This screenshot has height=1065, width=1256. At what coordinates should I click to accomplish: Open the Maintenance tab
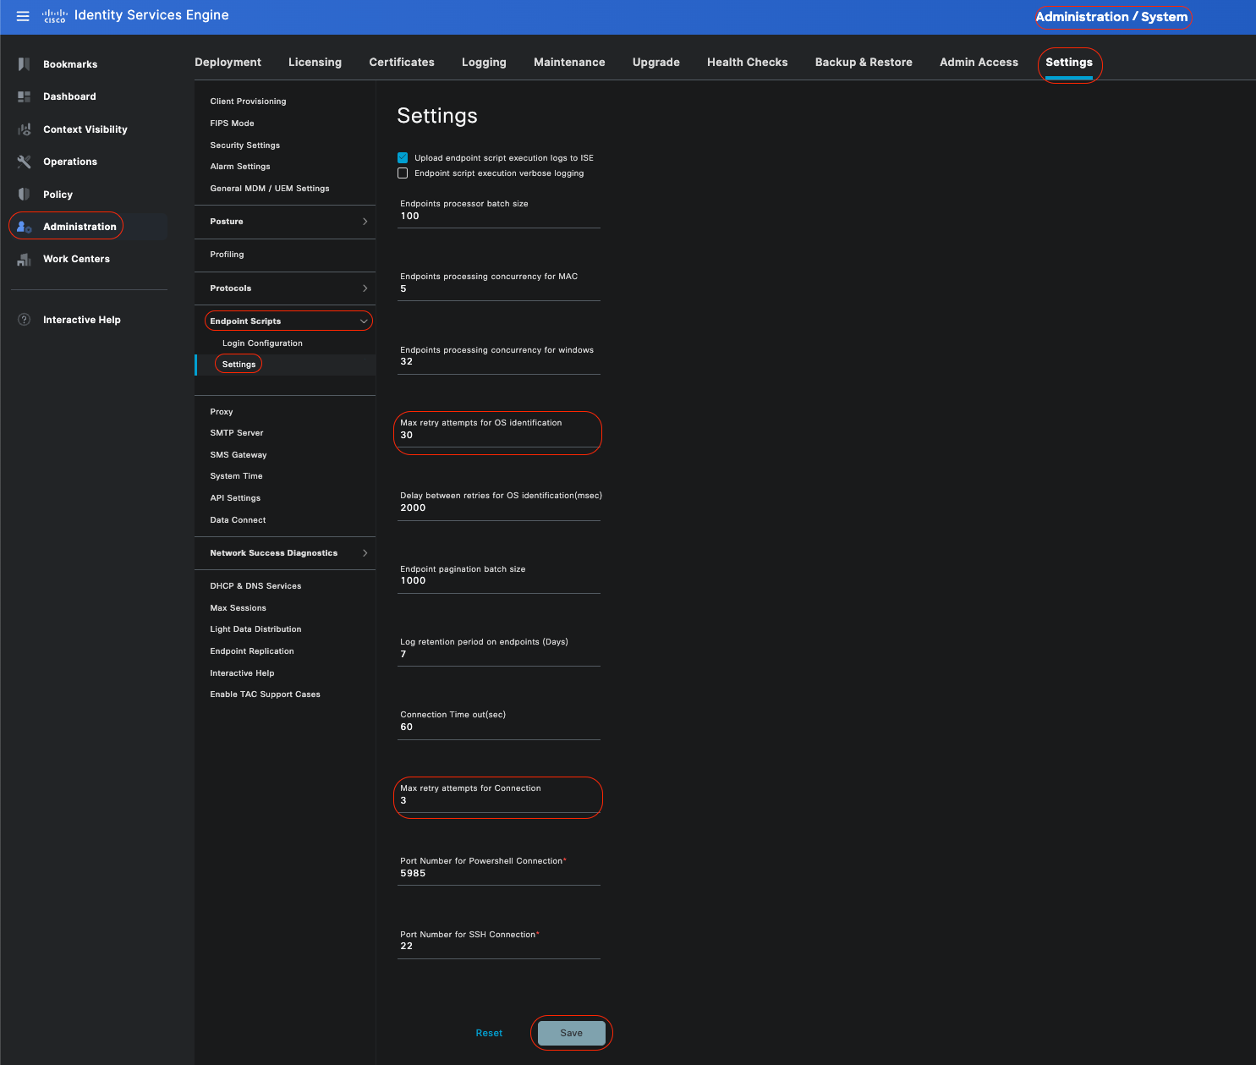pos(569,63)
